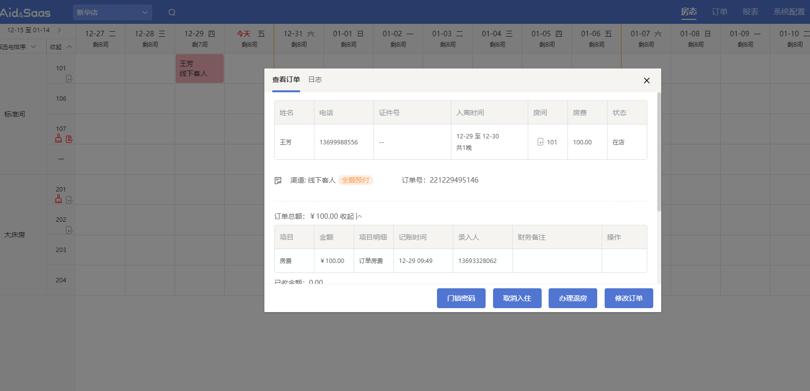Click the red maintenance icon for room 107
The width and height of the screenshot is (810, 391).
tap(69, 139)
